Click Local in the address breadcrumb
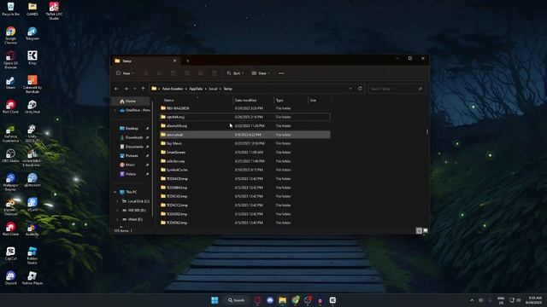 point(213,89)
